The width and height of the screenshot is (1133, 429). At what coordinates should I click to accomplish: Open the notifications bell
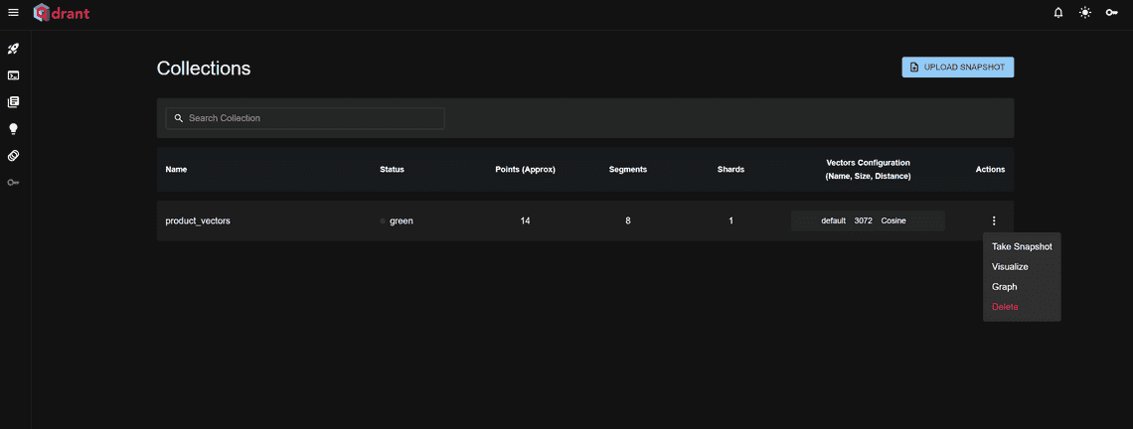coord(1058,13)
